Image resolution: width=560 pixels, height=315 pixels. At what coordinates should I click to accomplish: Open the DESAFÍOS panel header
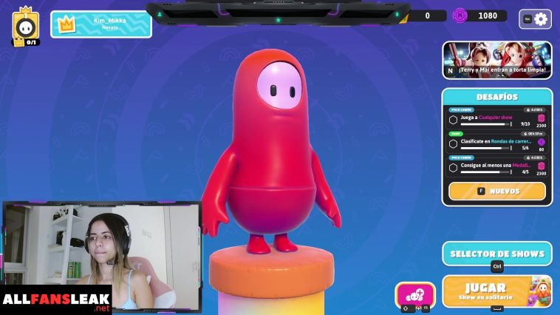pyautogui.click(x=496, y=97)
